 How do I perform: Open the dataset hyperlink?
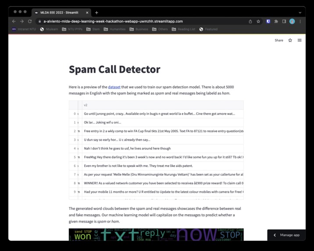(x=114, y=87)
